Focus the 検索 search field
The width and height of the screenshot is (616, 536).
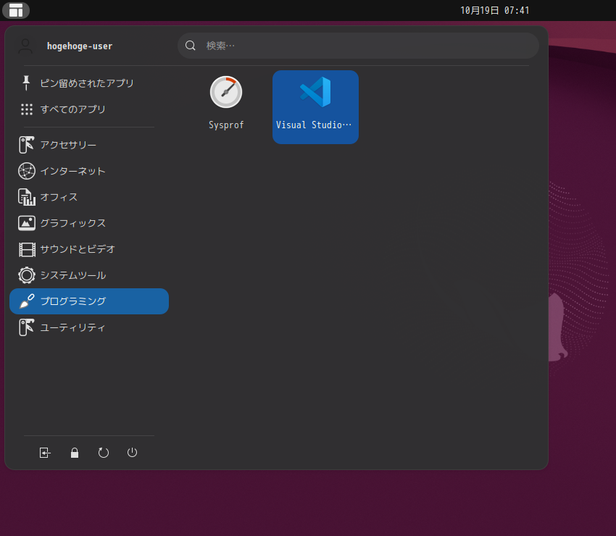coord(358,46)
